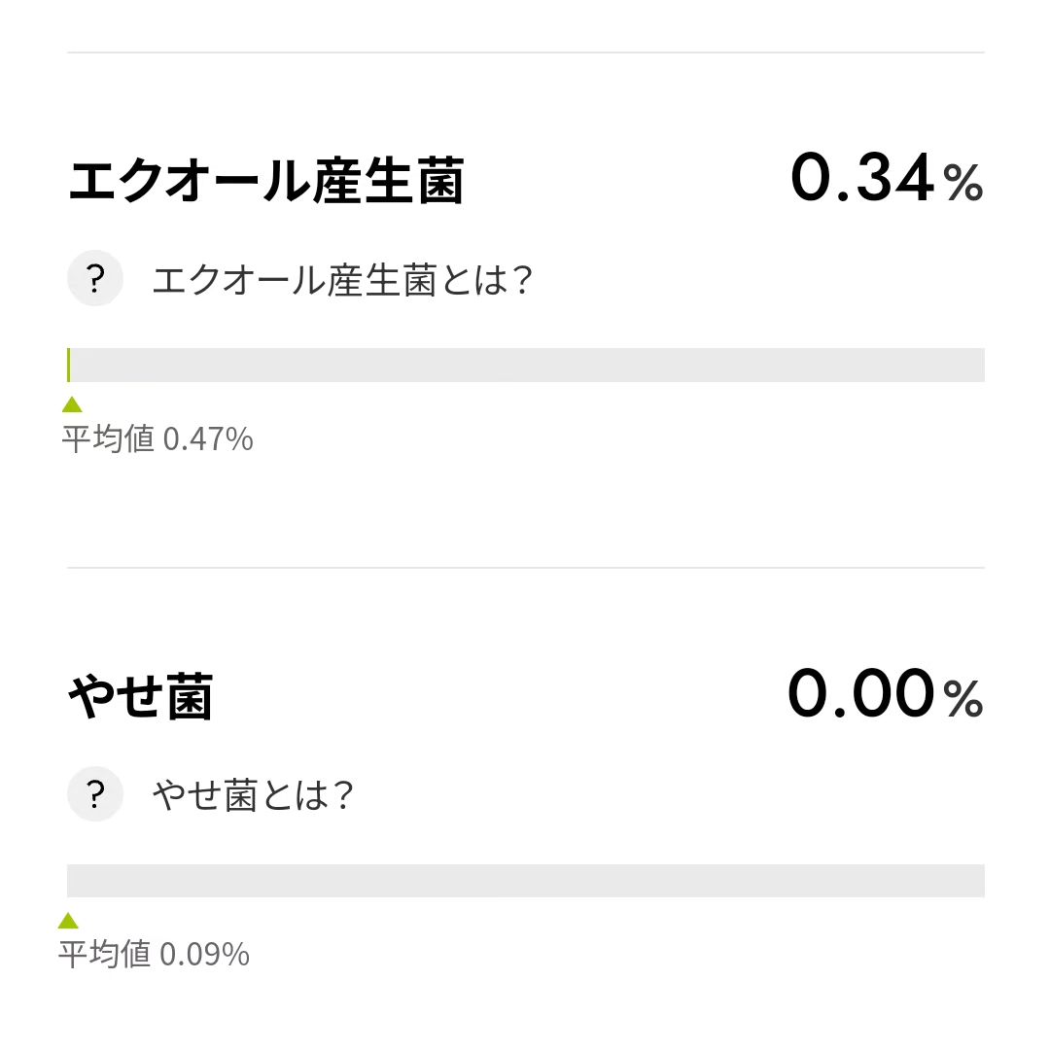Click the percent sign next to 0.00
The height and width of the screenshot is (1050, 1050).
[x=963, y=698]
